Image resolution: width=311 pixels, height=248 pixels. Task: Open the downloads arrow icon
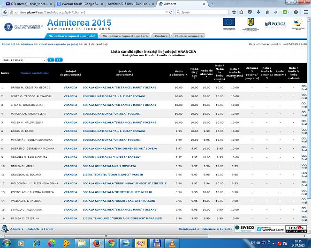pos(258,12)
